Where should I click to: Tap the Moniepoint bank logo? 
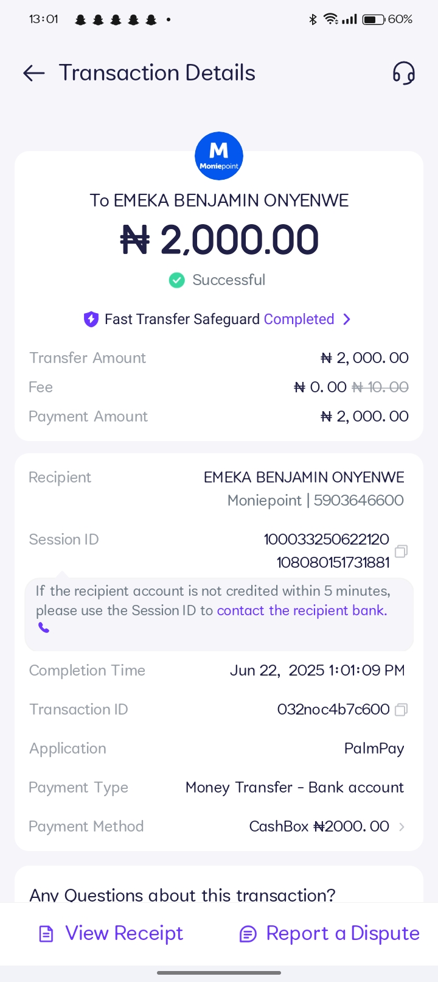pos(219,156)
